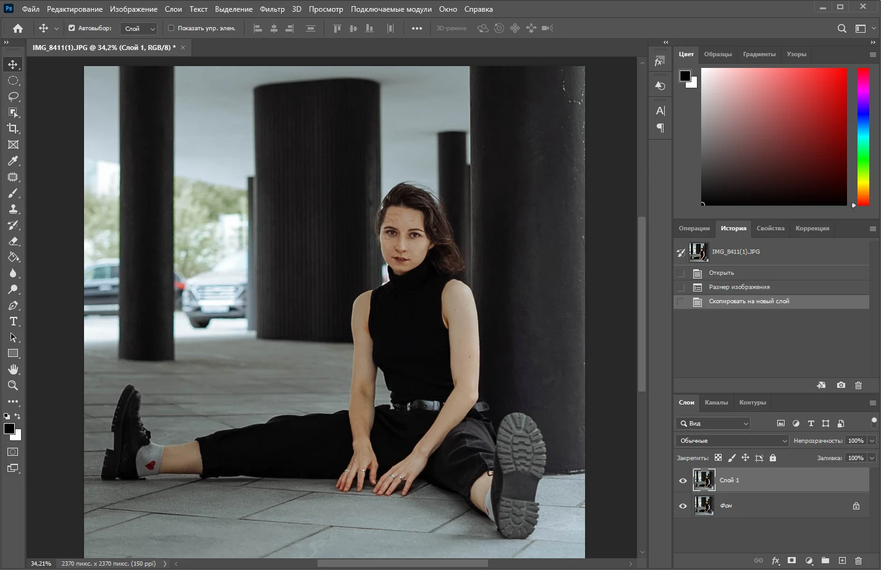881x570 pixels.
Task: Pick a color in the red color field
Action: coord(774,136)
